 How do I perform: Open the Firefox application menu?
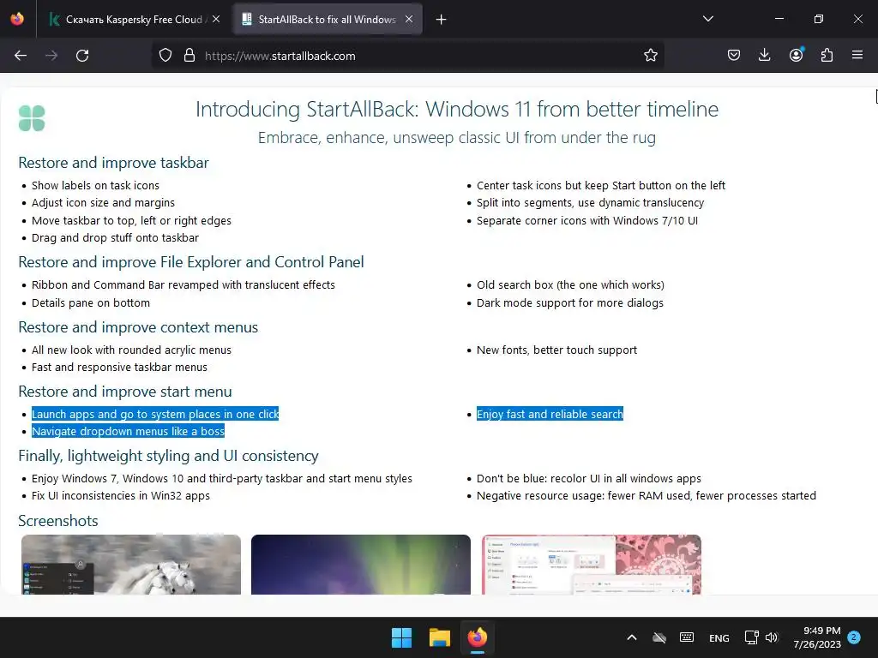[x=857, y=56]
